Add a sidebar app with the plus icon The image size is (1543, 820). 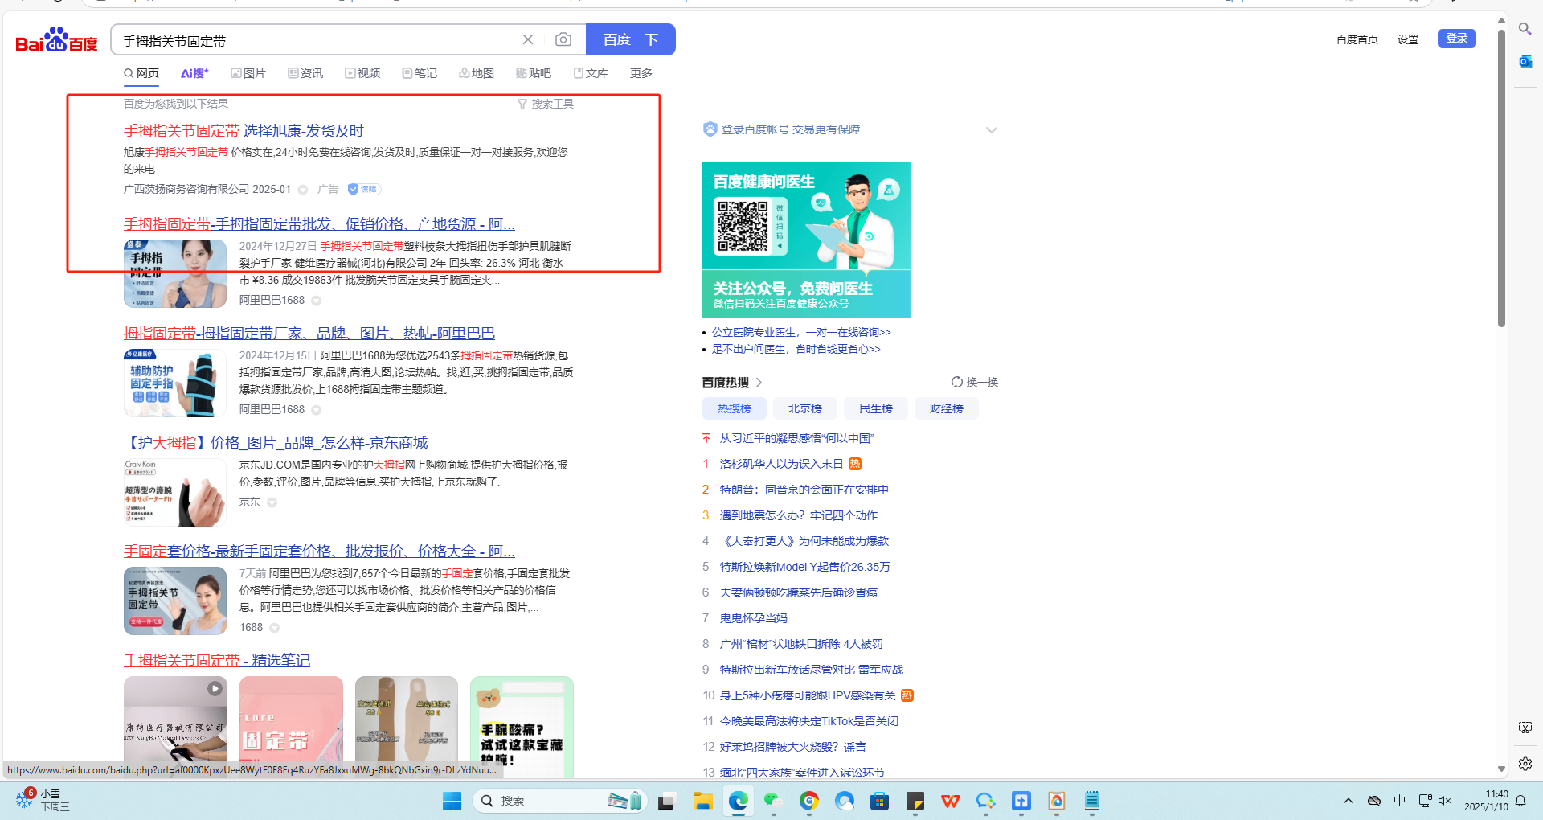pyautogui.click(x=1525, y=113)
